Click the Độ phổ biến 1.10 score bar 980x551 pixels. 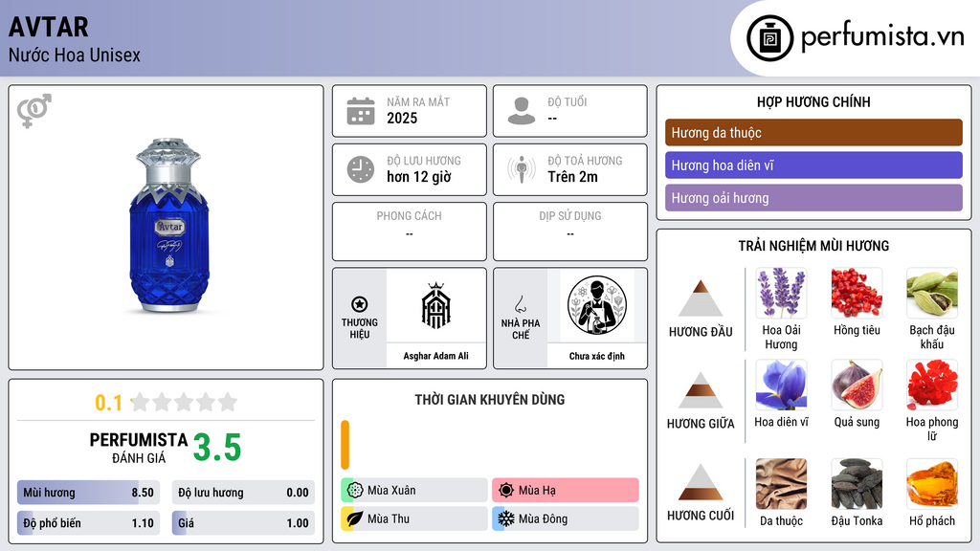(x=88, y=523)
